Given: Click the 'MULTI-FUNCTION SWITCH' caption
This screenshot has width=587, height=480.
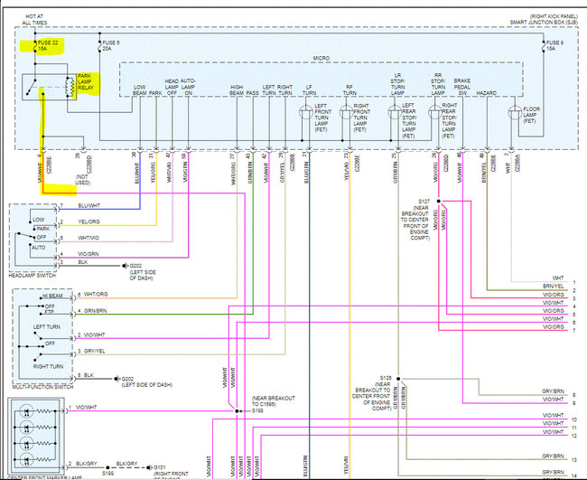Looking at the screenshot, I should (x=43, y=387).
